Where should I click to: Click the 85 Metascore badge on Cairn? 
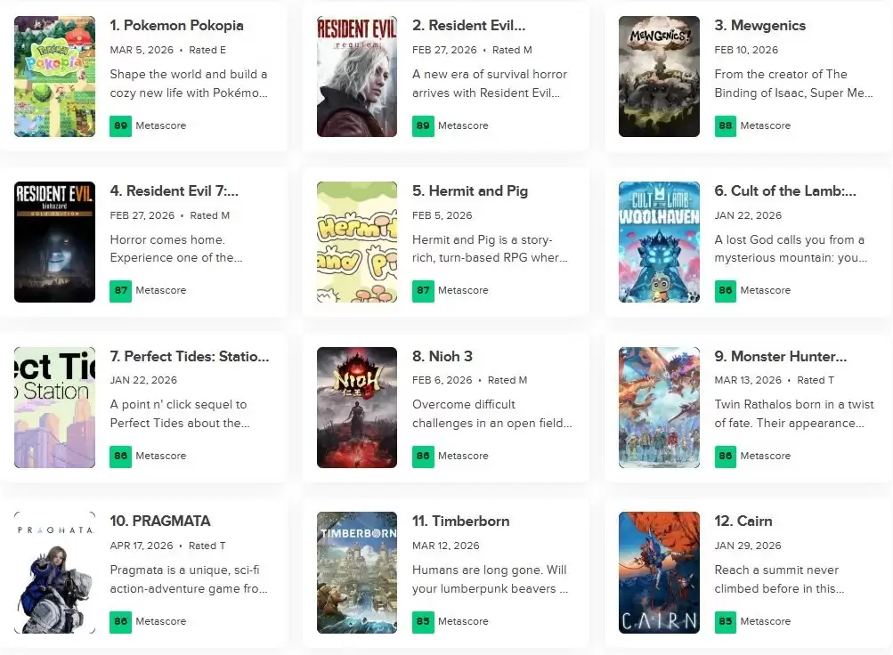pos(725,621)
